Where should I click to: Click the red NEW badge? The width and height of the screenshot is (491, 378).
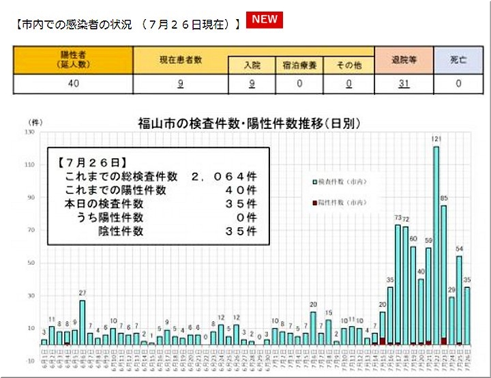point(265,20)
